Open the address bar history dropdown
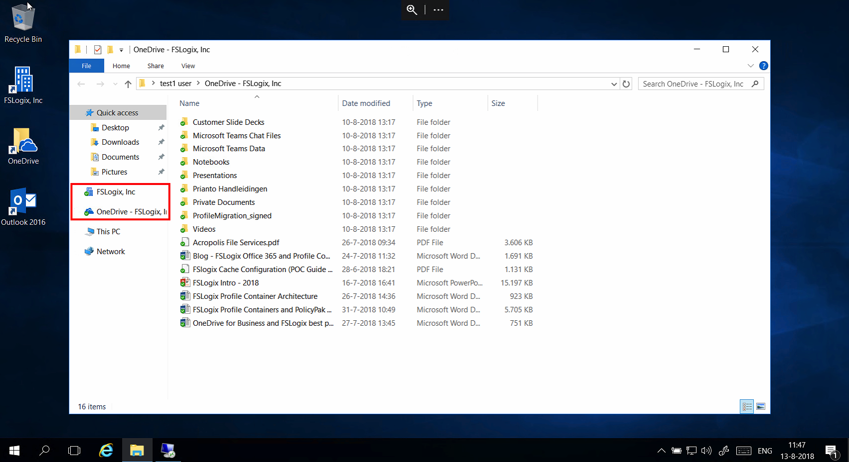Image resolution: width=849 pixels, height=462 pixels. click(614, 84)
